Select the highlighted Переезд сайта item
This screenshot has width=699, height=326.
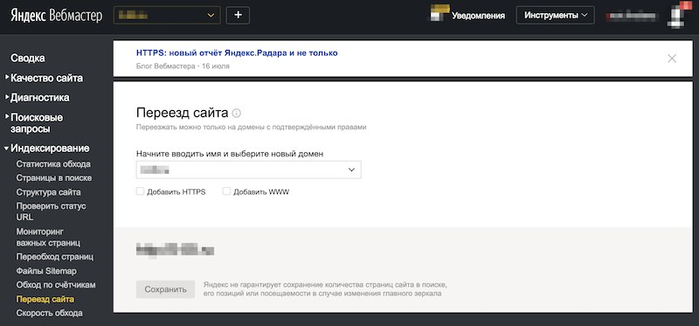[x=45, y=299]
